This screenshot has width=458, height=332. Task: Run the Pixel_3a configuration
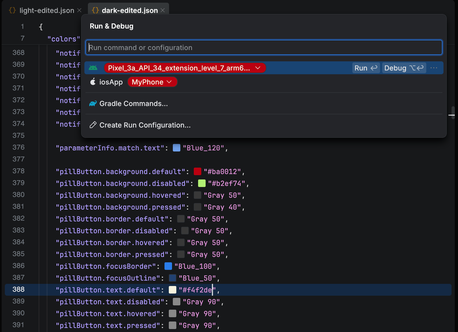[x=366, y=68]
